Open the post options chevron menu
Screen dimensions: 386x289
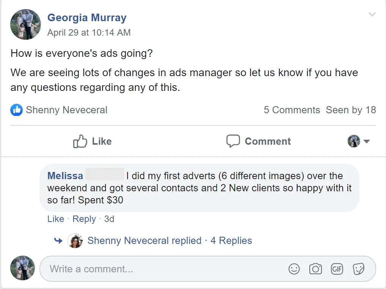click(372, 15)
